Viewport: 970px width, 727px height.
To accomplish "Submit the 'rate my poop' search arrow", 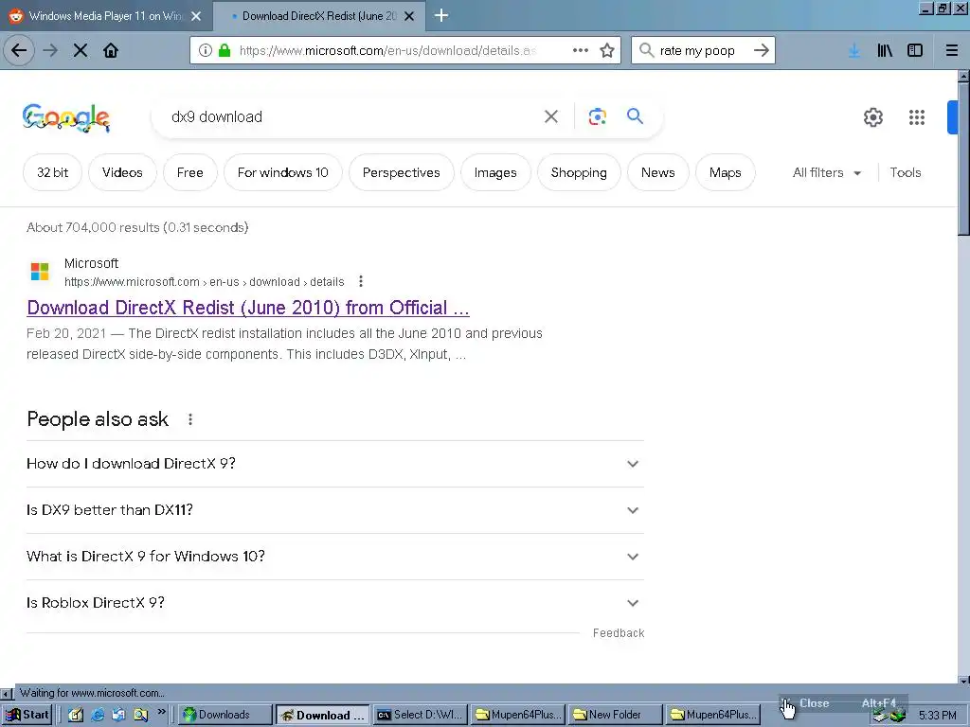I will coord(762,51).
